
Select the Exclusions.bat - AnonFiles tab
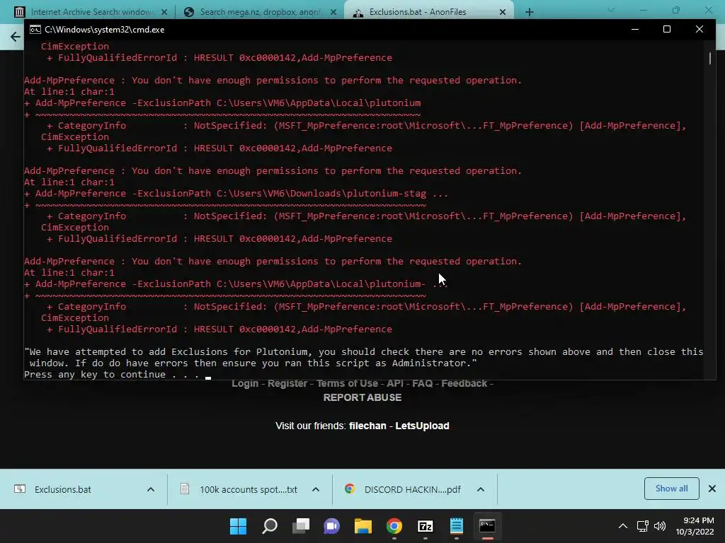417,12
